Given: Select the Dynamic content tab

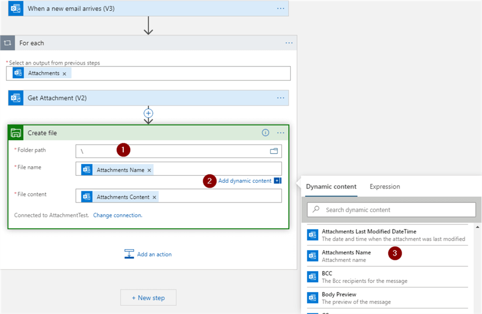Looking at the screenshot, I should (x=331, y=186).
